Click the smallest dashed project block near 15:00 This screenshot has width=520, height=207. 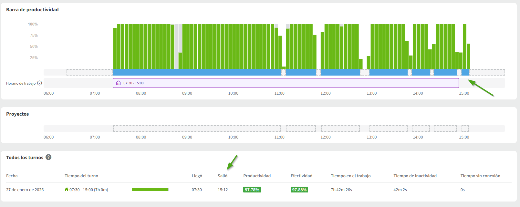coord(465,129)
